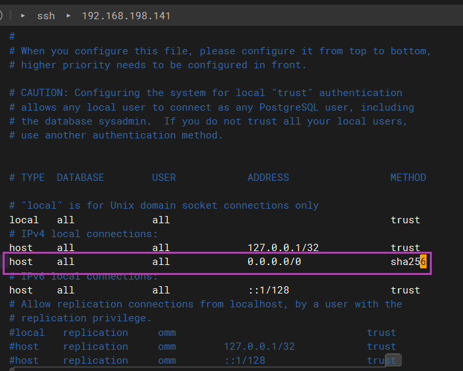Click the 'PostgreSQL' word in the comment

click(289, 107)
